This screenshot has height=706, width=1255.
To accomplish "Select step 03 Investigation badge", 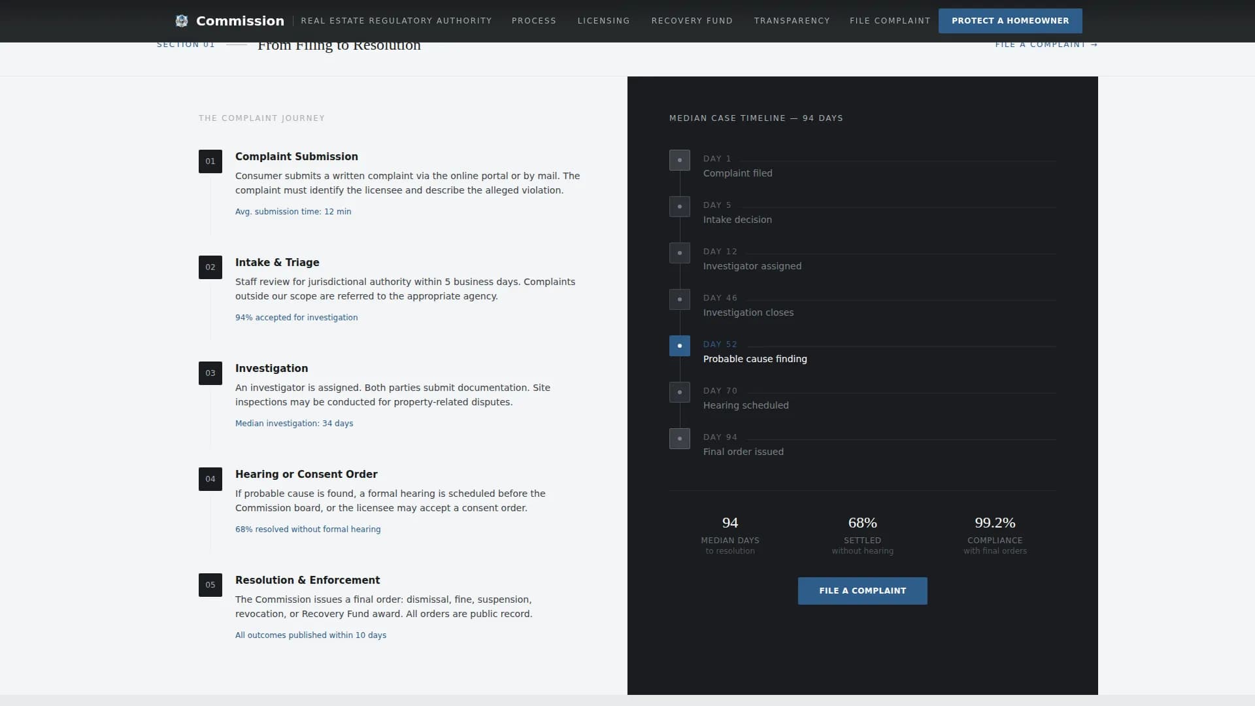I will [210, 373].
